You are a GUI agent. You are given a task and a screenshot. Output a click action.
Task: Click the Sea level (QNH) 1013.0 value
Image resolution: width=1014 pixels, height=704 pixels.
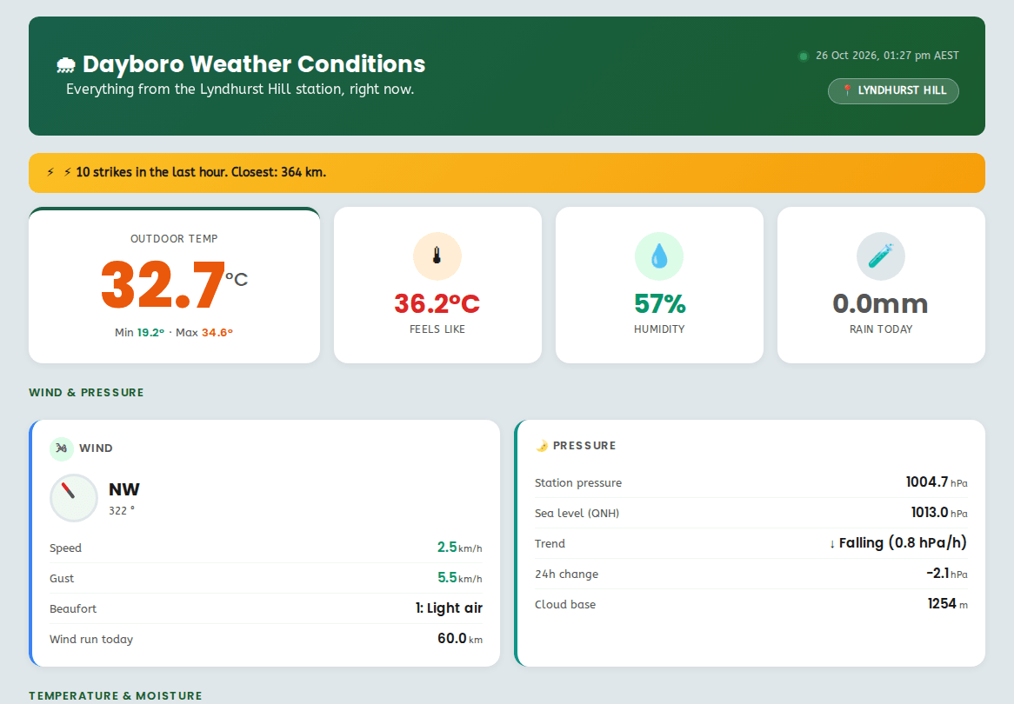coord(939,513)
